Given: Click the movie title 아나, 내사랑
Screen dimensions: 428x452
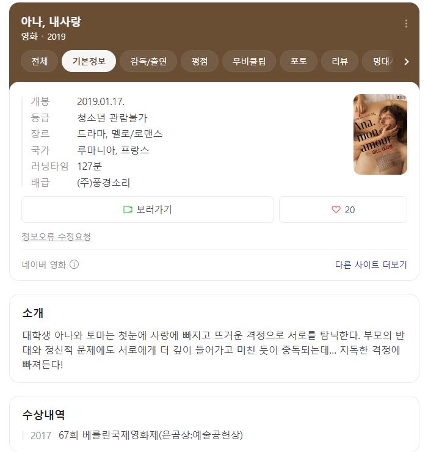Looking at the screenshot, I should tap(51, 21).
